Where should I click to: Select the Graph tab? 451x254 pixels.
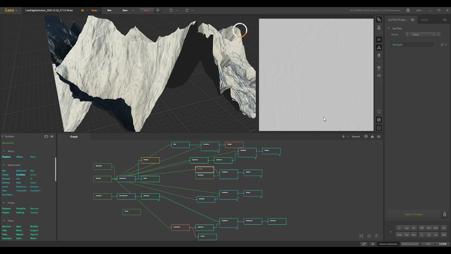click(x=74, y=137)
